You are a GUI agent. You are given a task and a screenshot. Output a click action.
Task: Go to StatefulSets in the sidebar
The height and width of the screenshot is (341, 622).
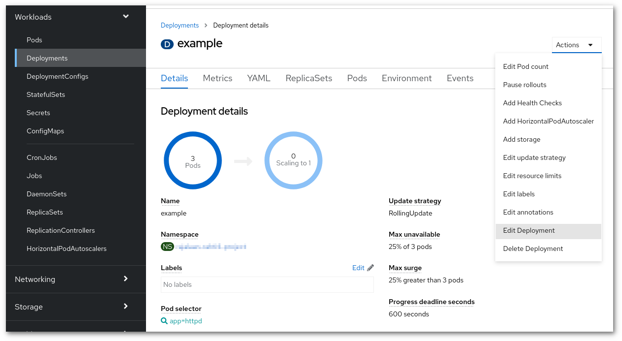pos(46,94)
